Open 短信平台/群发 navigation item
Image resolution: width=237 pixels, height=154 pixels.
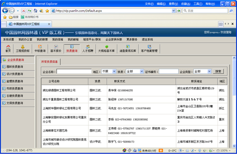pos(92,40)
